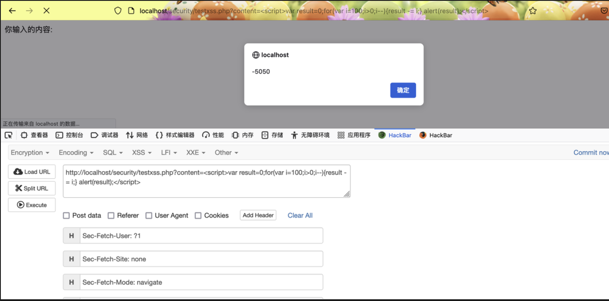Expand the Other dropdown menu
Image resolution: width=609 pixels, height=301 pixels.
click(x=226, y=153)
